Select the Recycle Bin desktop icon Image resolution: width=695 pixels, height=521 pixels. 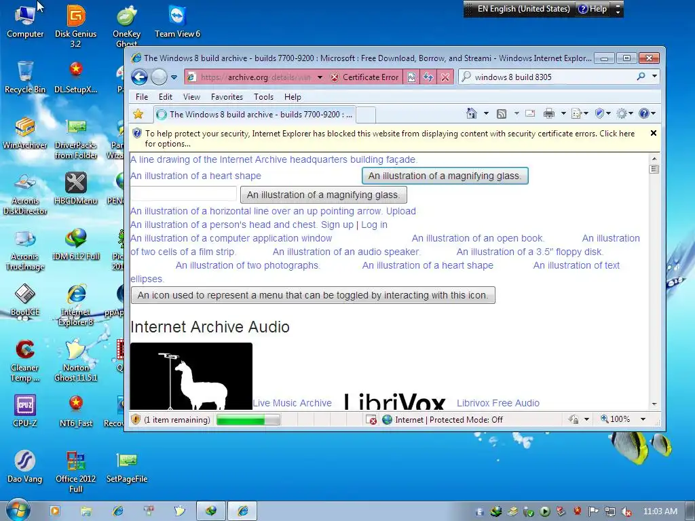[x=25, y=77]
